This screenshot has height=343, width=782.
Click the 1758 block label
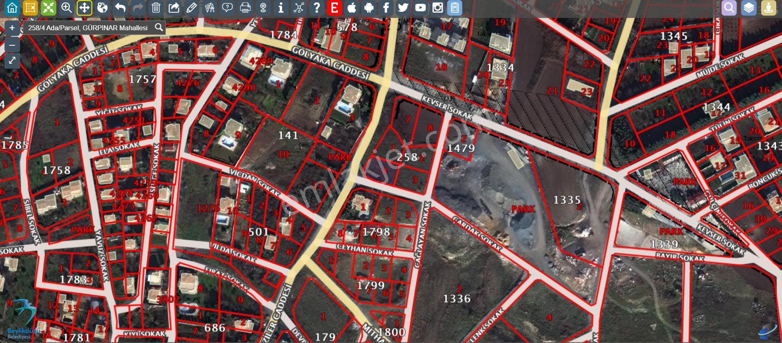click(57, 170)
